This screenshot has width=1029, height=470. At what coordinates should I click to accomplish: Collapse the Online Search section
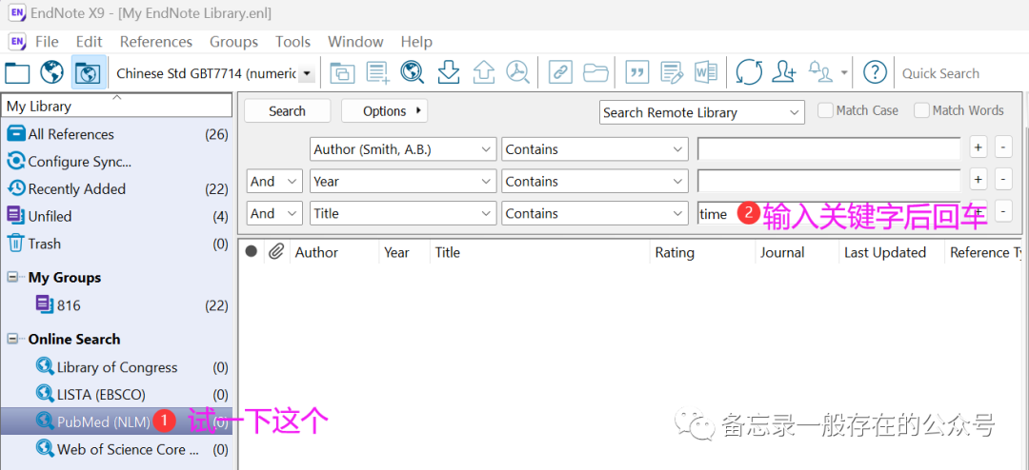(x=12, y=339)
